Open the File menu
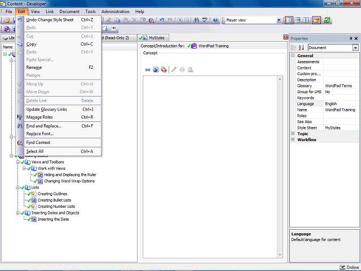 coord(9,11)
